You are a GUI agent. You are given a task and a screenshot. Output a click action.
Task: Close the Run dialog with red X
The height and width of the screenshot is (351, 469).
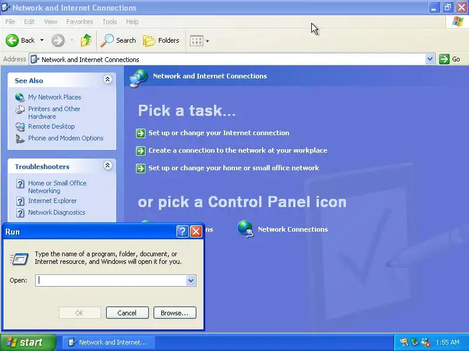point(196,231)
